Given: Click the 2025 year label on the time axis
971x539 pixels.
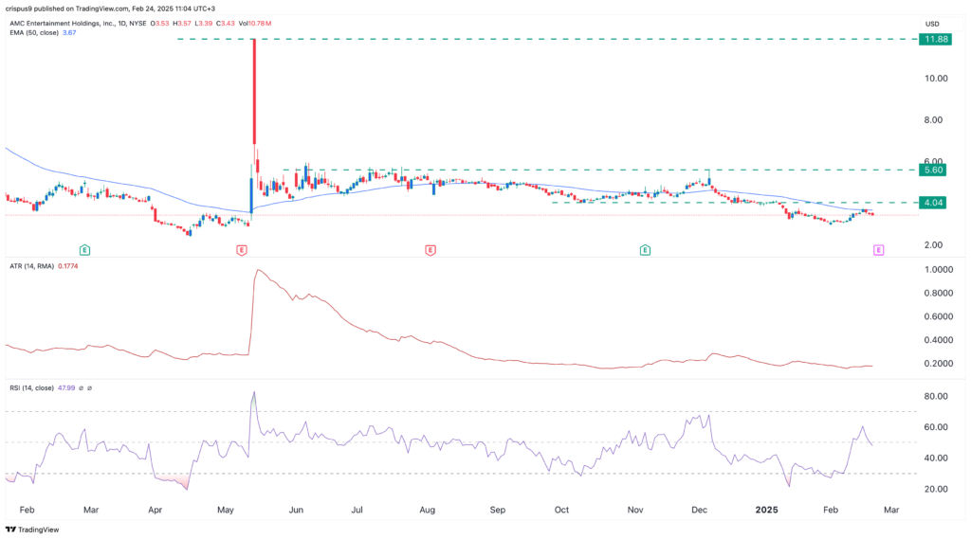Looking at the screenshot, I should coord(766,510).
